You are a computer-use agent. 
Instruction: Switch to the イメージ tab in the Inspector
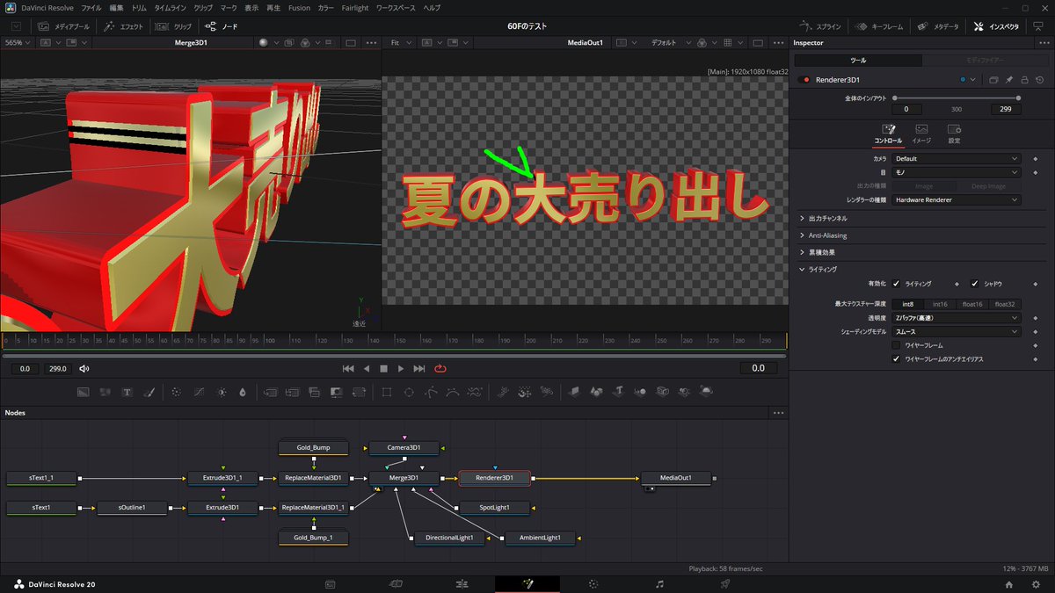point(922,134)
